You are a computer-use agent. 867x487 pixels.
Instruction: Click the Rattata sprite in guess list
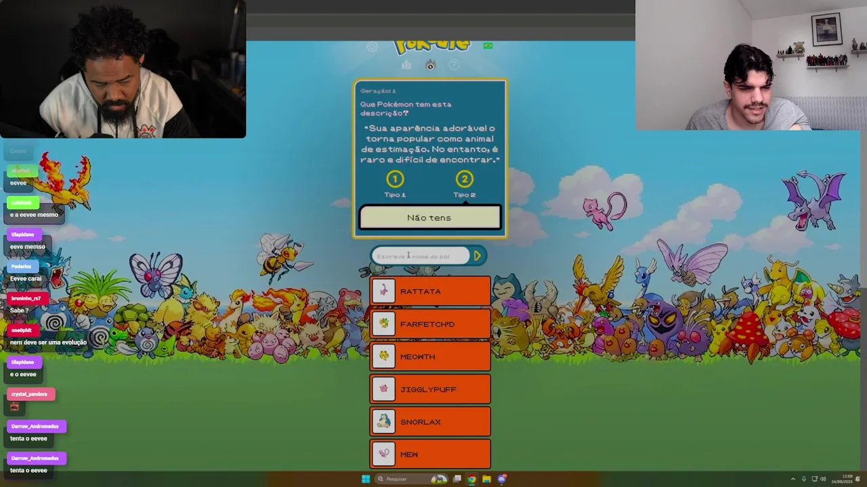[x=384, y=292]
